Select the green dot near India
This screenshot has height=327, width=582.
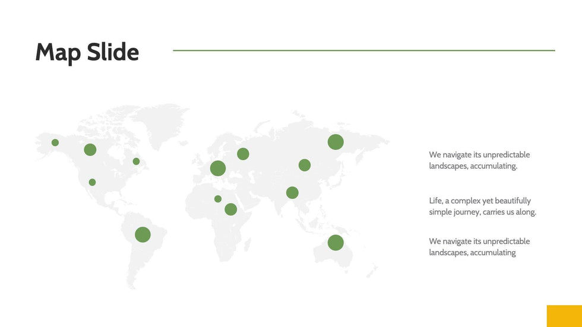tap(292, 193)
